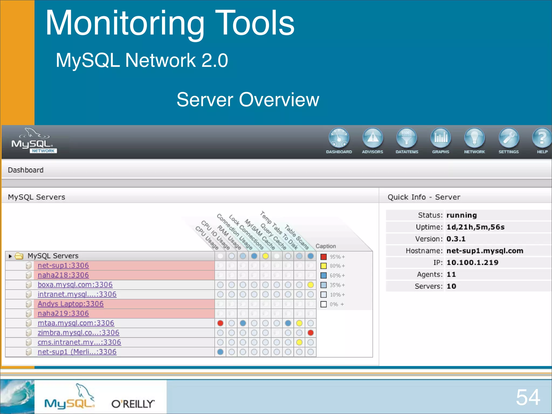
Task: Open the Quick Info - Server panel header
Action: pos(424,197)
